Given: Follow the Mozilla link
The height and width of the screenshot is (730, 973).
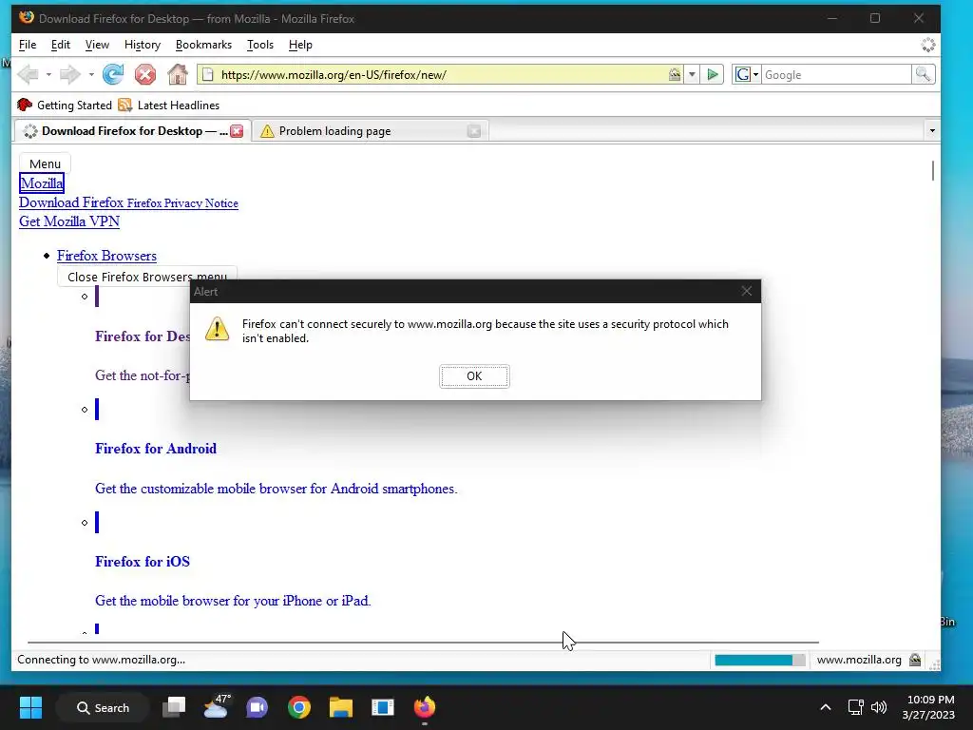Looking at the screenshot, I should (x=42, y=183).
